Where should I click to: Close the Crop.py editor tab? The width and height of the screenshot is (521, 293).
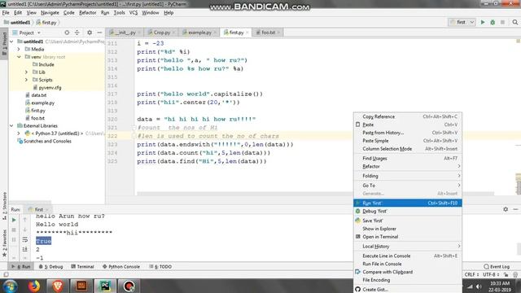point(173,33)
